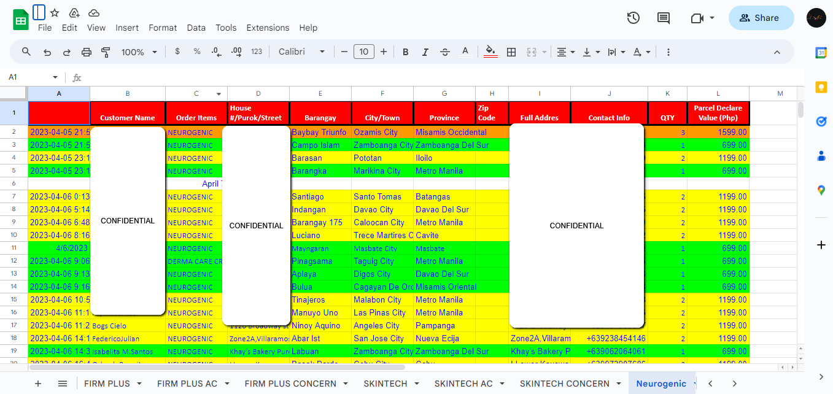Open the Name box dropdown arrow
The image size is (833, 394).
(x=55, y=77)
